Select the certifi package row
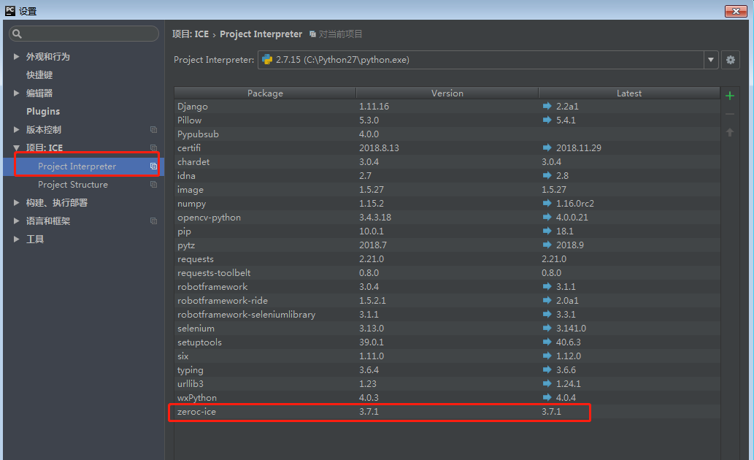Image resolution: width=754 pixels, height=460 pixels. point(447,147)
